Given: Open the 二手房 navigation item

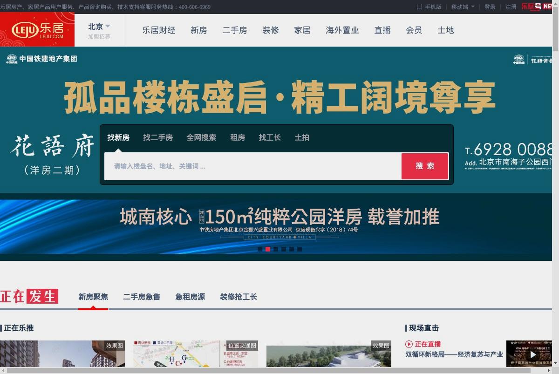Looking at the screenshot, I should (x=235, y=30).
